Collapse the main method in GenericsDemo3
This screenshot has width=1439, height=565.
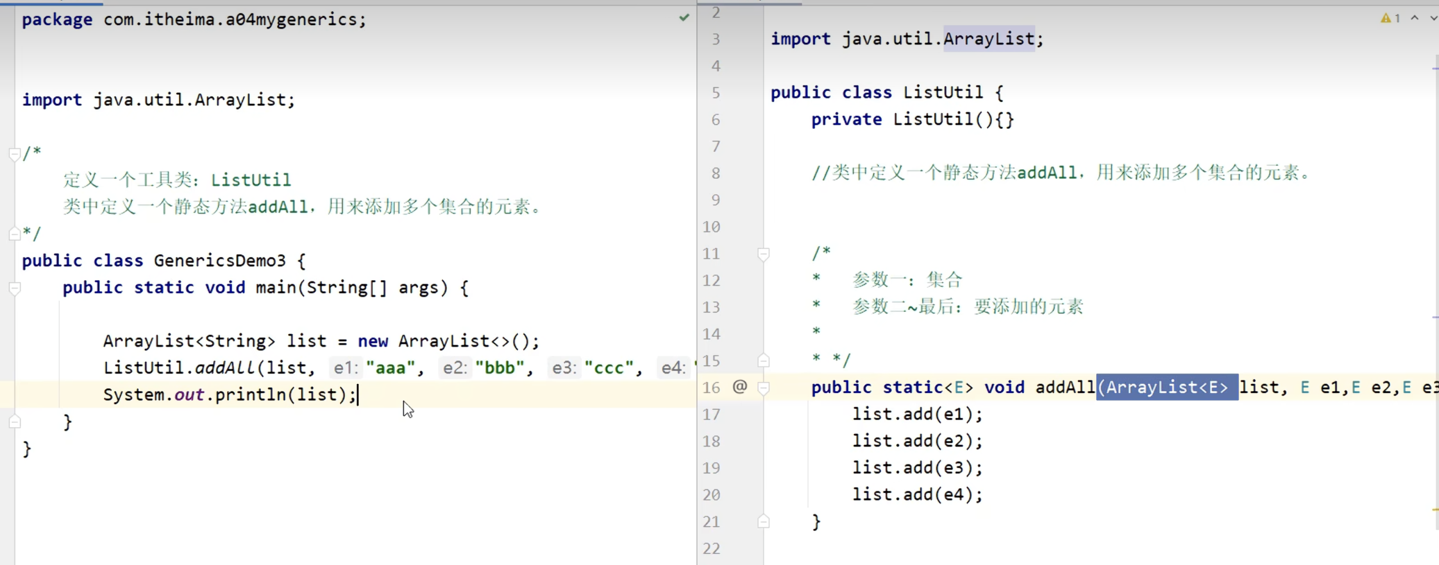[15, 288]
